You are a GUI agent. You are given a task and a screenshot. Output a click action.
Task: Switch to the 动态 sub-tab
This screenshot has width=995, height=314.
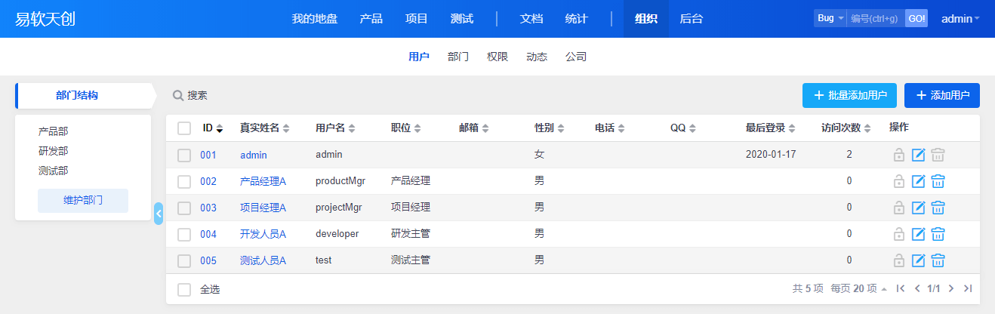pos(537,57)
